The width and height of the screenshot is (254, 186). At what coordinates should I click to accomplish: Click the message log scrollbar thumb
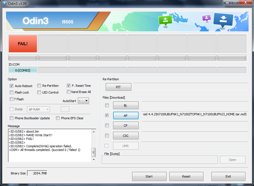point(94,152)
